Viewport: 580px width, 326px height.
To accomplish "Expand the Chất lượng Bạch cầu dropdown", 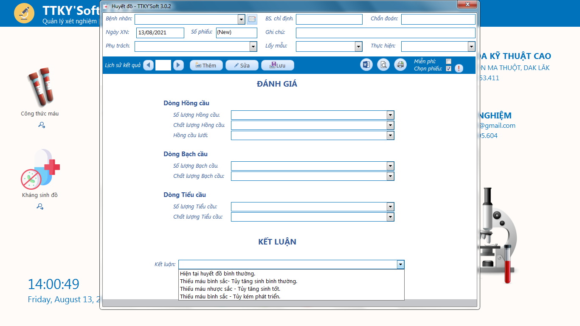I will pyautogui.click(x=390, y=176).
